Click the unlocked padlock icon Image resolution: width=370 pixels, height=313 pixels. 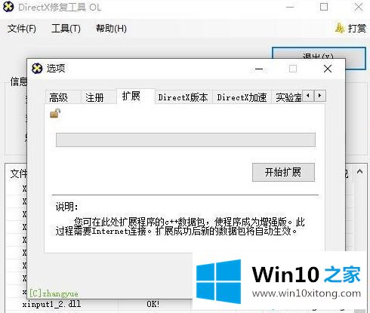click(x=55, y=113)
